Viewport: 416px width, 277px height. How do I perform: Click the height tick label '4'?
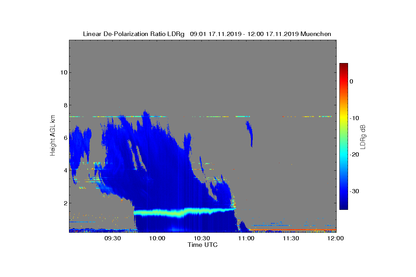click(65, 170)
